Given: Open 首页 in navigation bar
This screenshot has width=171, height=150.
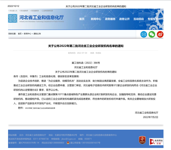Looking at the screenshot, I should pos(82,19).
